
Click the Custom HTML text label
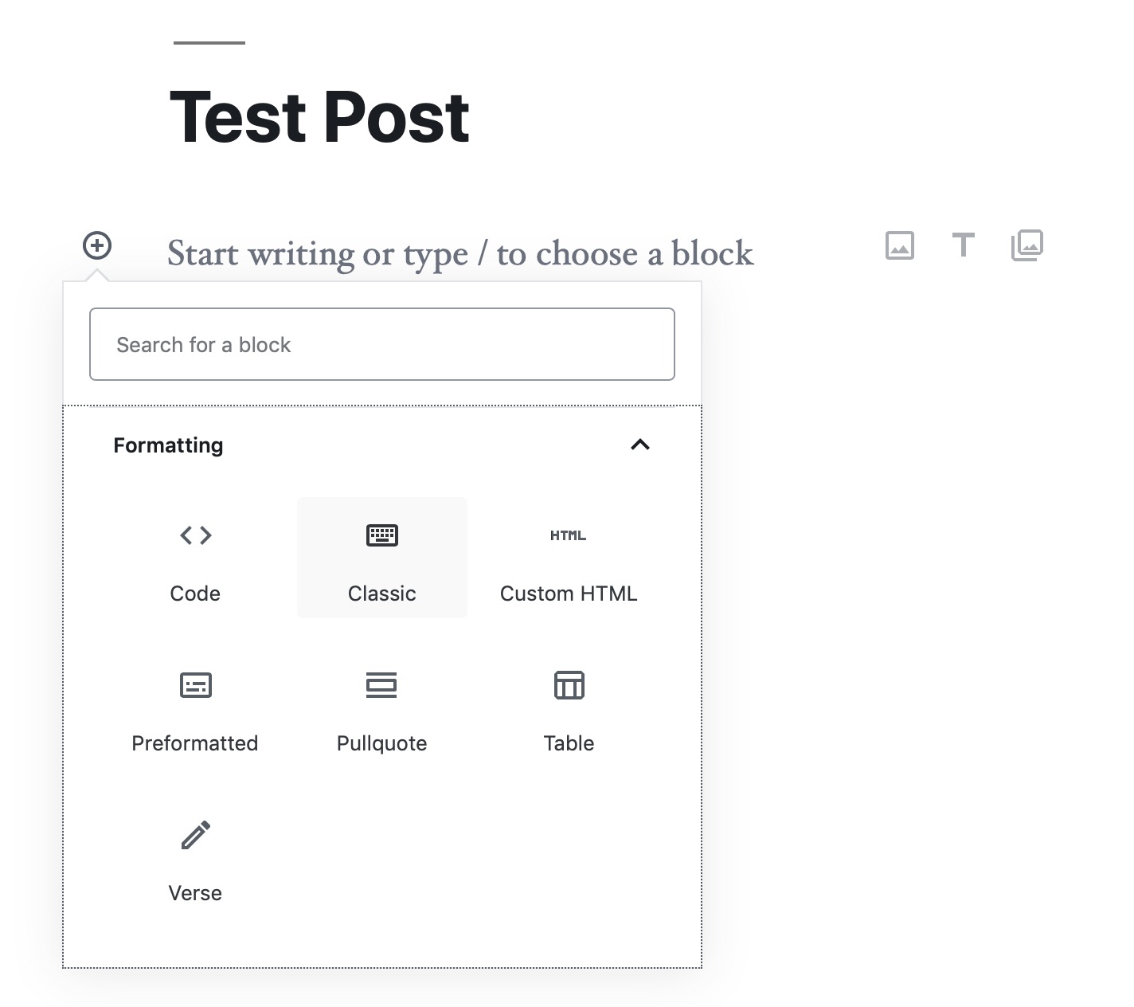pyautogui.click(x=569, y=594)
